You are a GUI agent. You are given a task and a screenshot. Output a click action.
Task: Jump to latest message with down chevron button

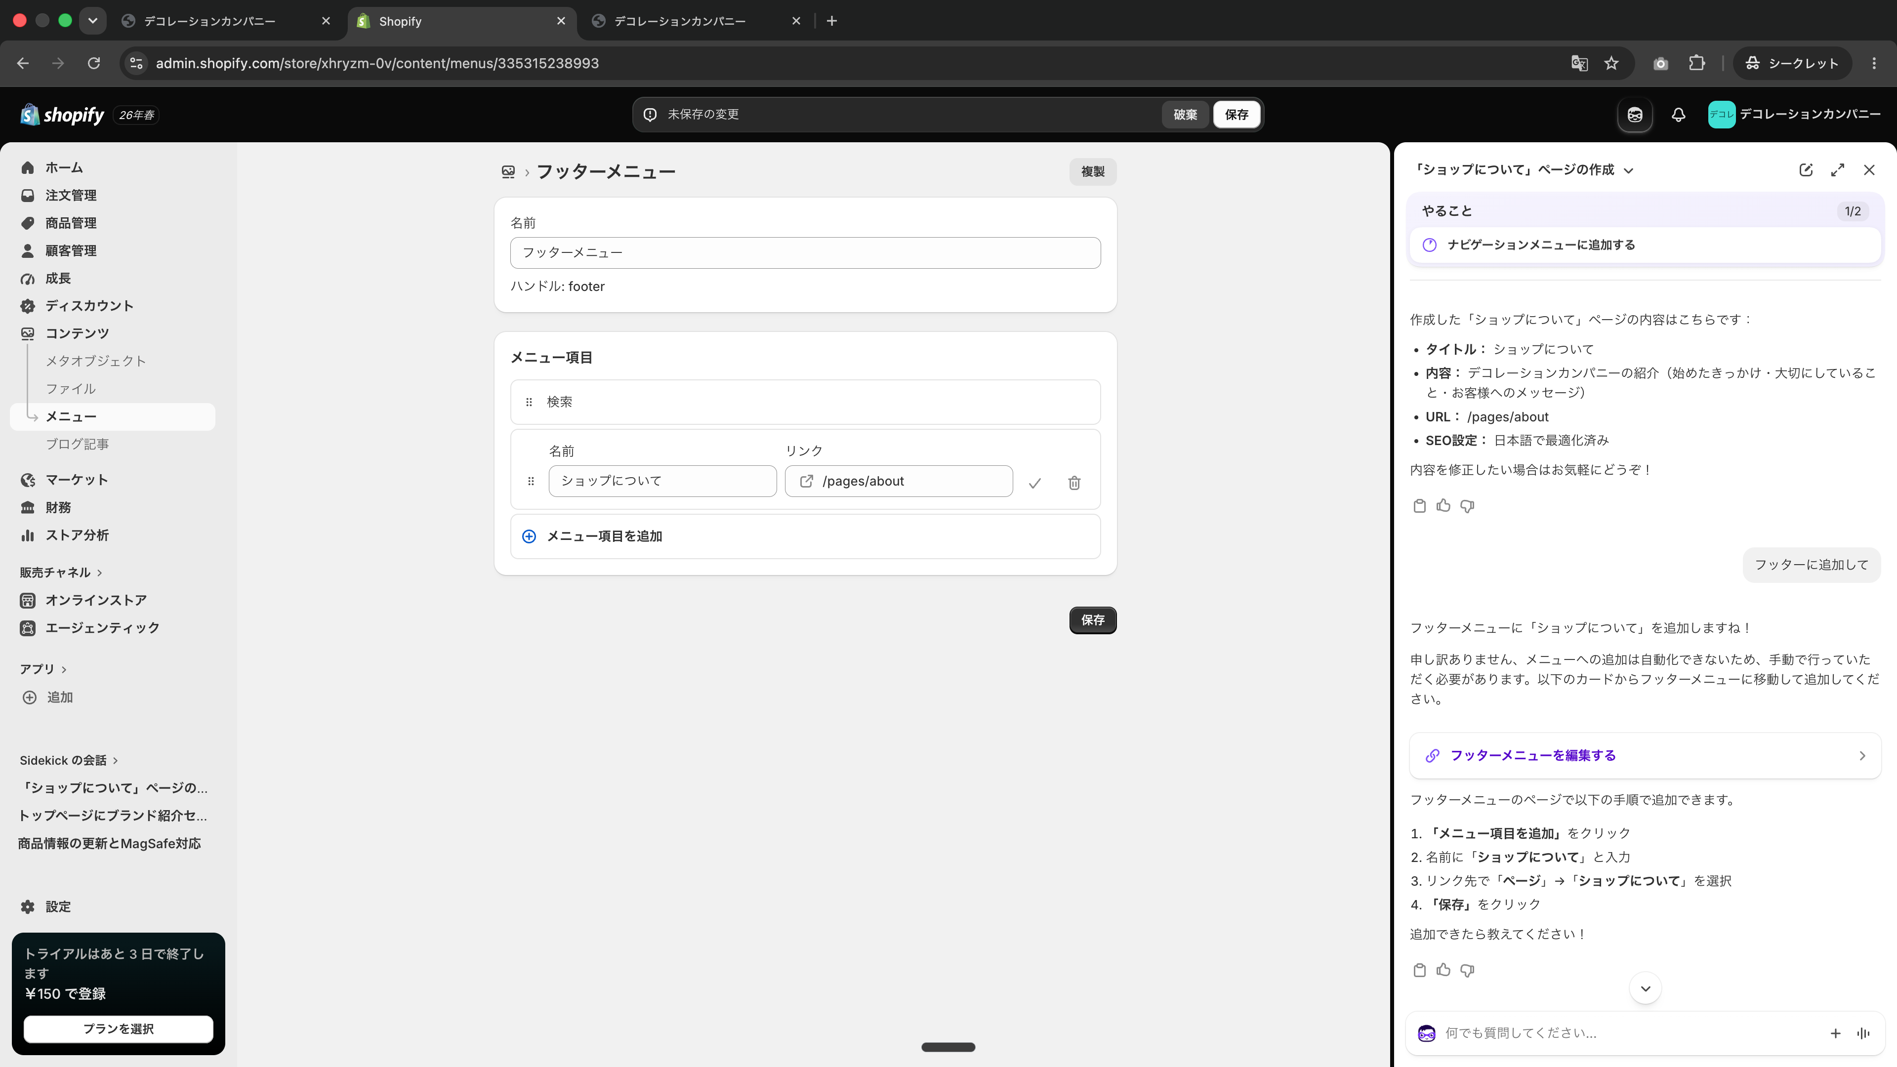1645,988
